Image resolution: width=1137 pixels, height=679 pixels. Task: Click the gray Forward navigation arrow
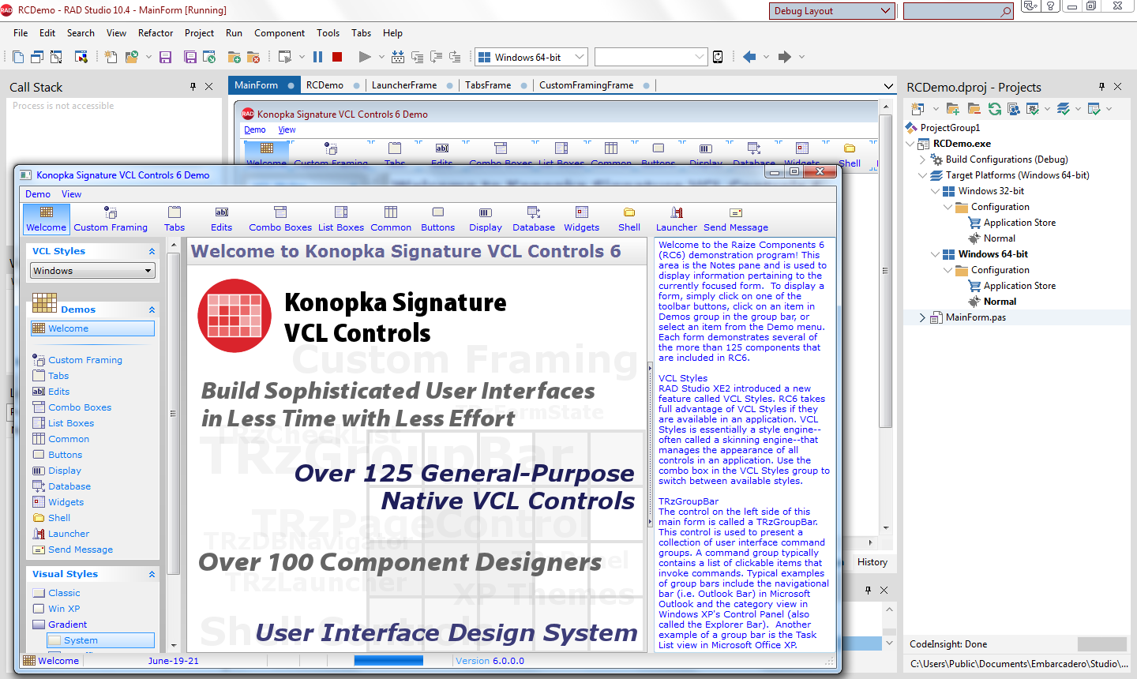[x=784, y=57]
